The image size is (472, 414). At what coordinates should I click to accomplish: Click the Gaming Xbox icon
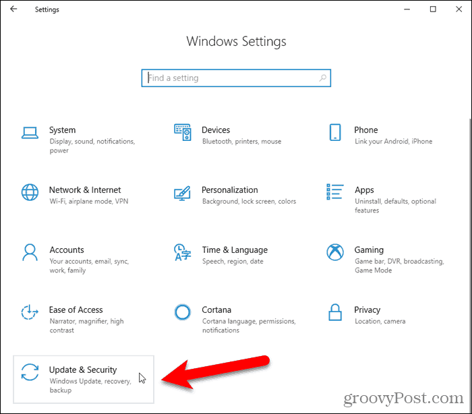(x=335, y=252)
